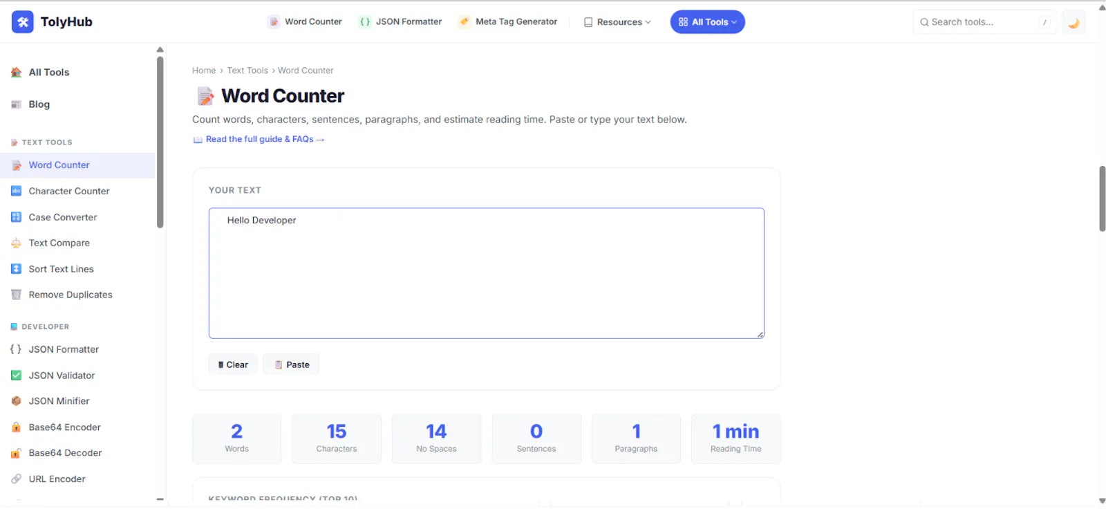Open Meta Tag Generator from top navigation
Screen dimensions: 1106x509
click(508, 22)
